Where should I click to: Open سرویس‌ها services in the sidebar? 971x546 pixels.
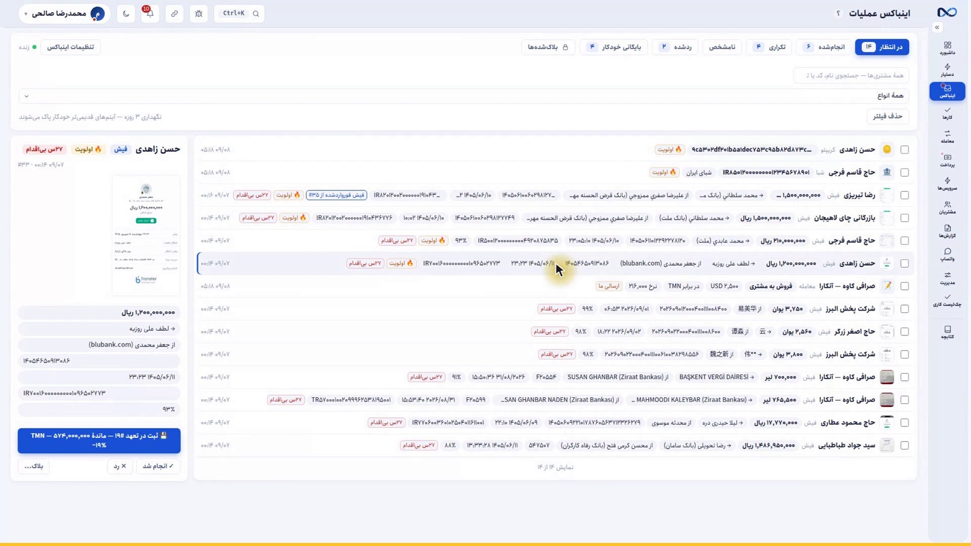coord(947,184)
